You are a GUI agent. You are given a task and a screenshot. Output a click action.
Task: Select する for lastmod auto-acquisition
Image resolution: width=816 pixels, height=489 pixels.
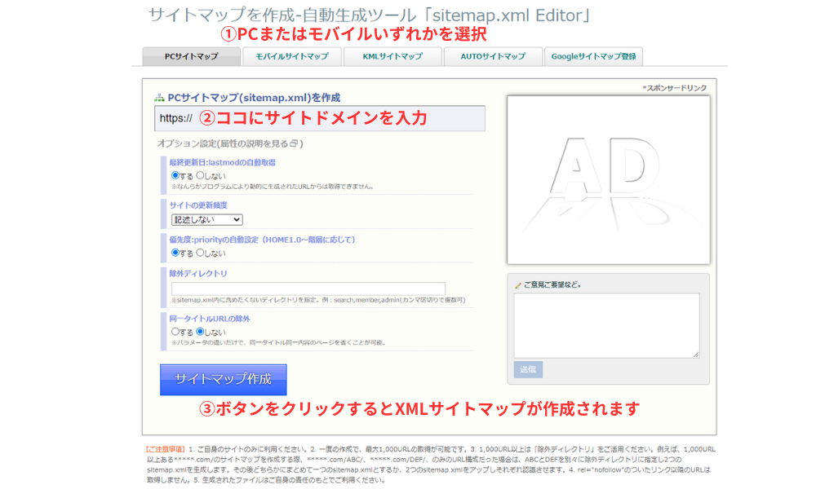click(x=175, y=175)
